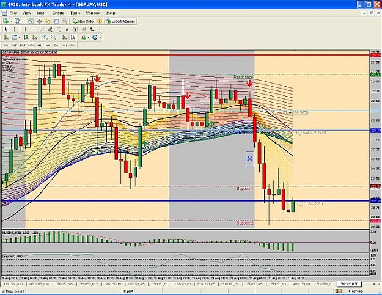Open the View menu
The image size is (382, 295).
point(26,13)
